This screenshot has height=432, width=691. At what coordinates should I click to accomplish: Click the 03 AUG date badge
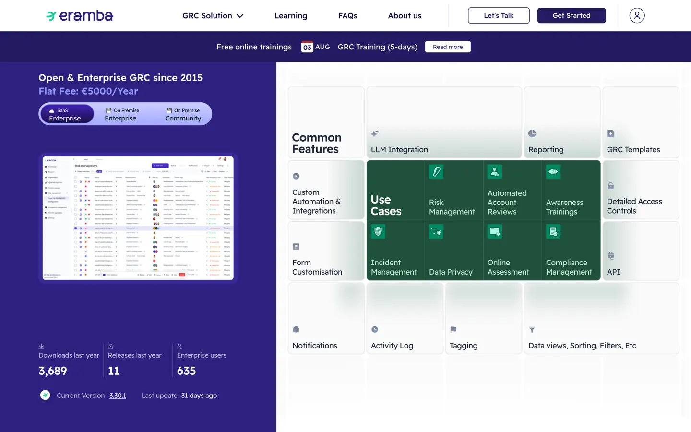coord(316,47)
